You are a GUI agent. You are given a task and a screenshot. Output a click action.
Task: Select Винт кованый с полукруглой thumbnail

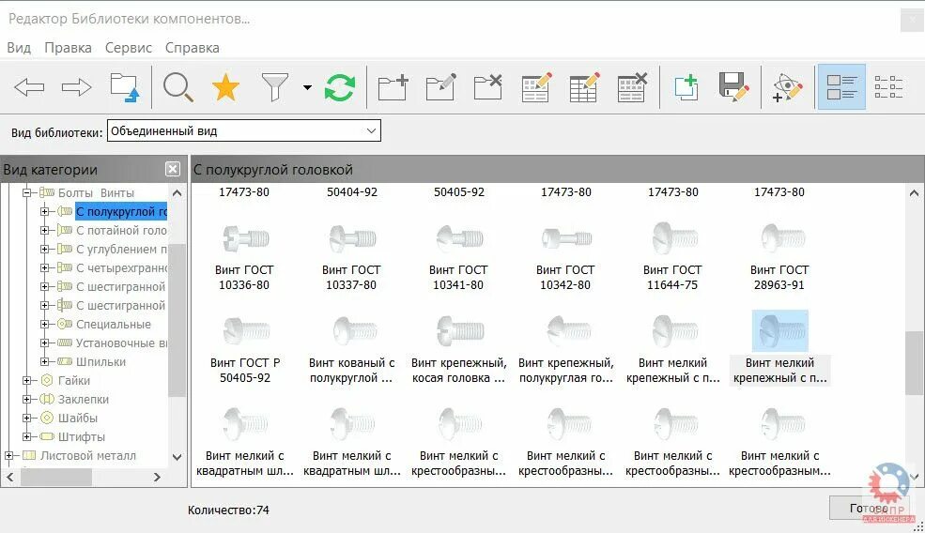pos(354,330)
